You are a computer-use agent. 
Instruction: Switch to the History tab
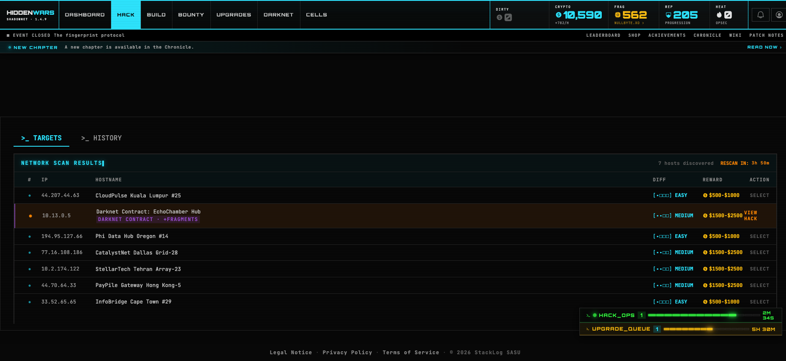coord(101,138)
